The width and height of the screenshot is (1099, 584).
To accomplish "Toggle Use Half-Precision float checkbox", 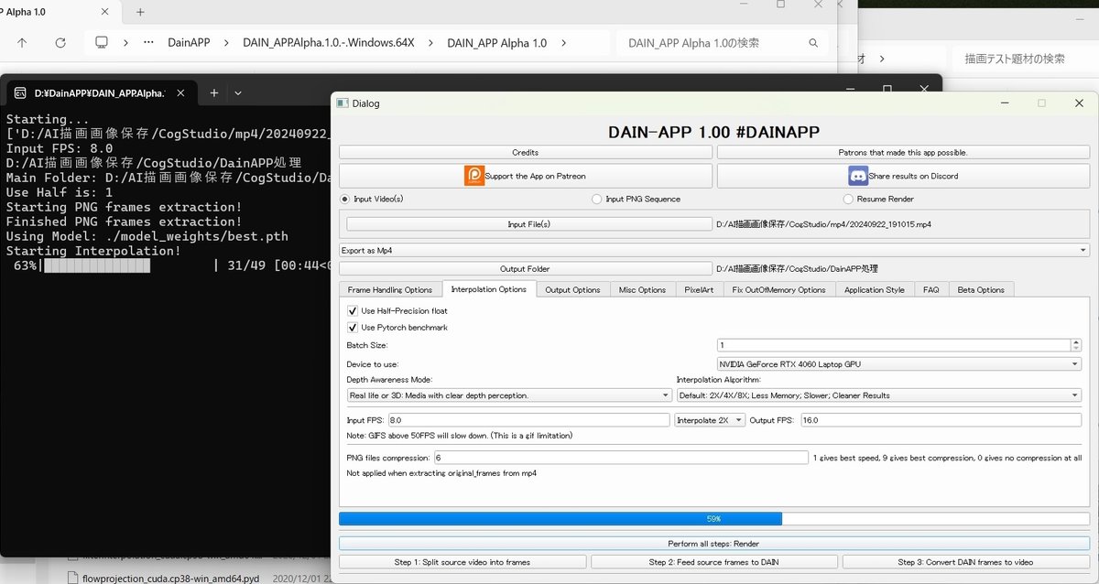I will coord(353,311).
